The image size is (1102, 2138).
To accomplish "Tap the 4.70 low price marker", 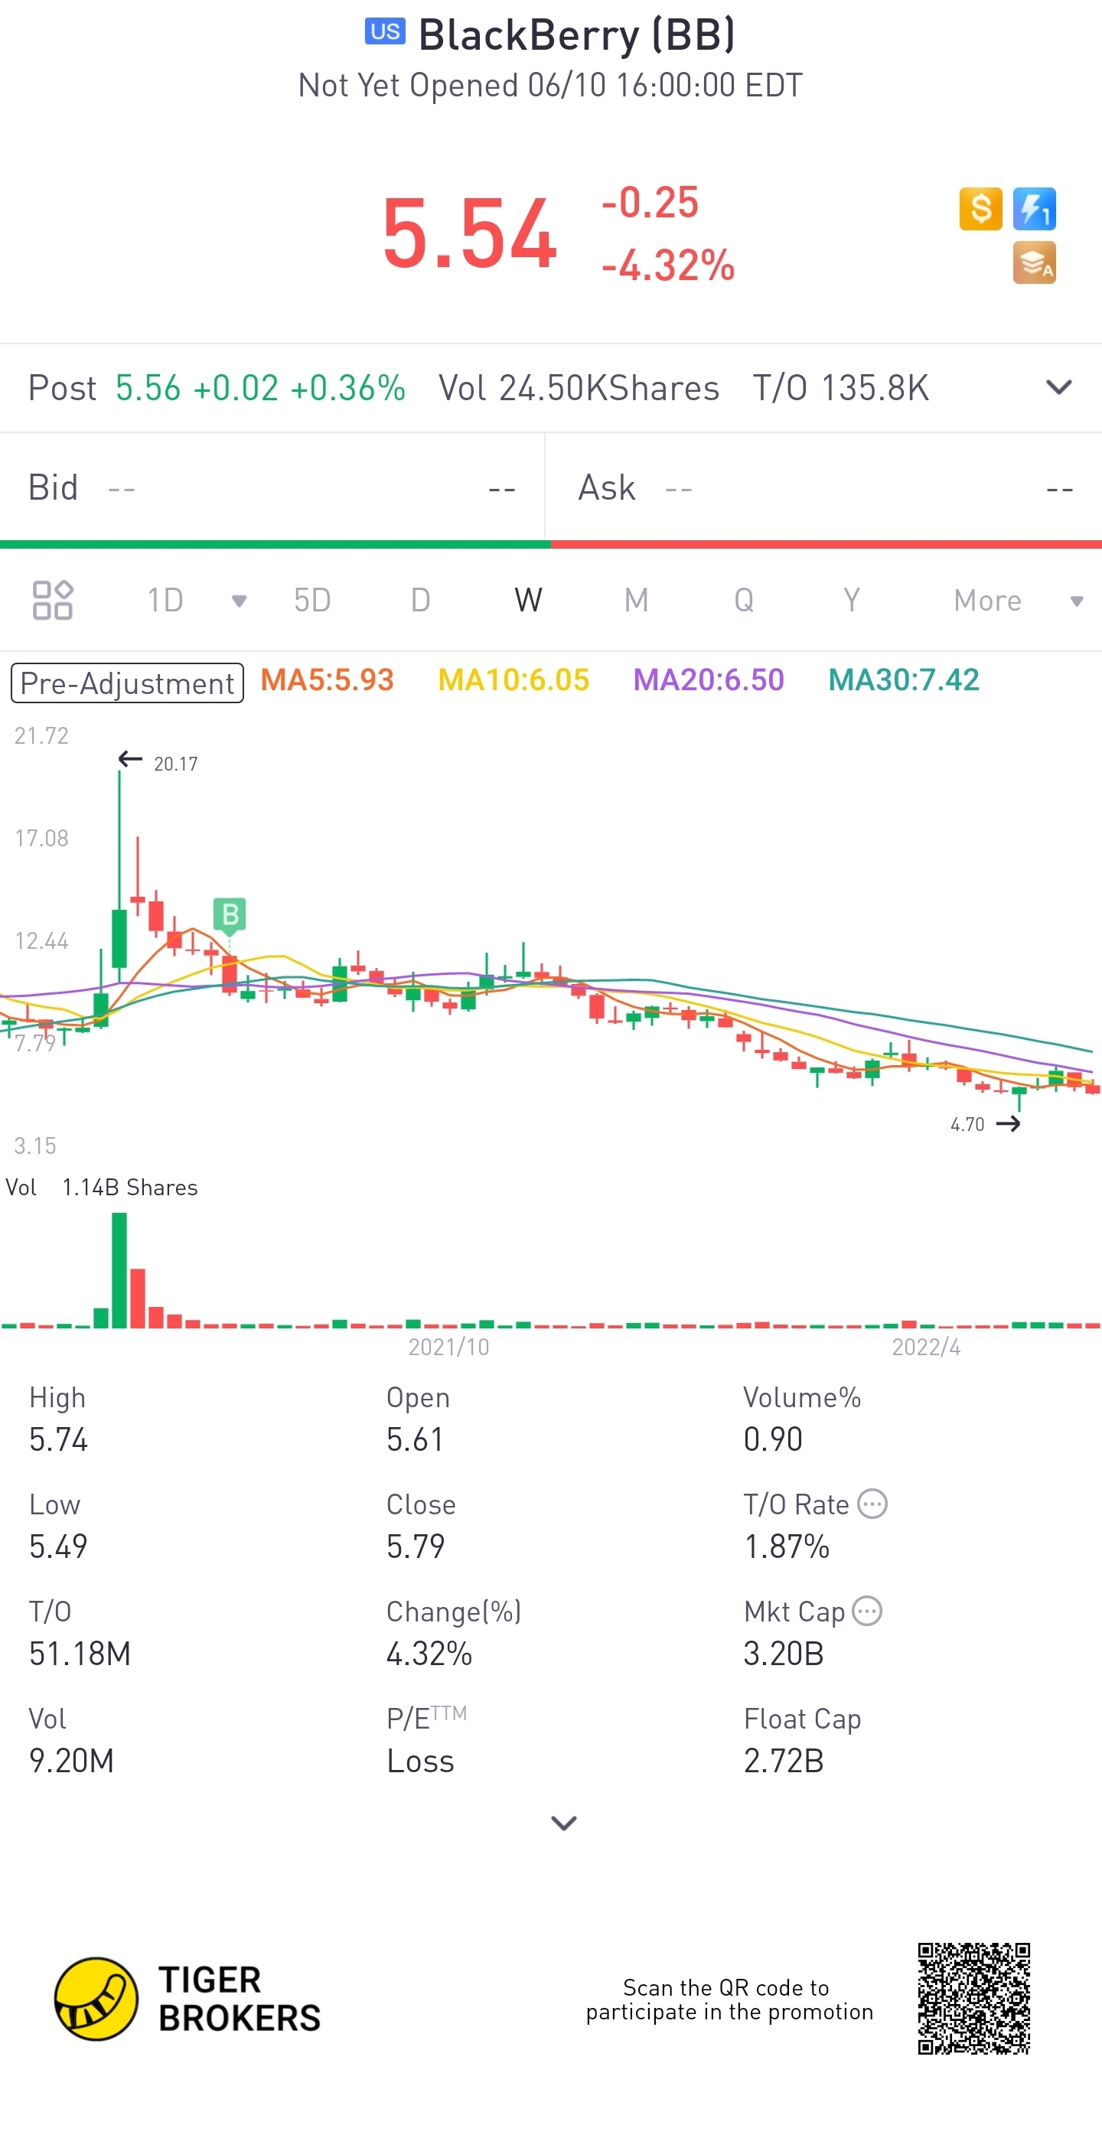I will [985, 1124].
